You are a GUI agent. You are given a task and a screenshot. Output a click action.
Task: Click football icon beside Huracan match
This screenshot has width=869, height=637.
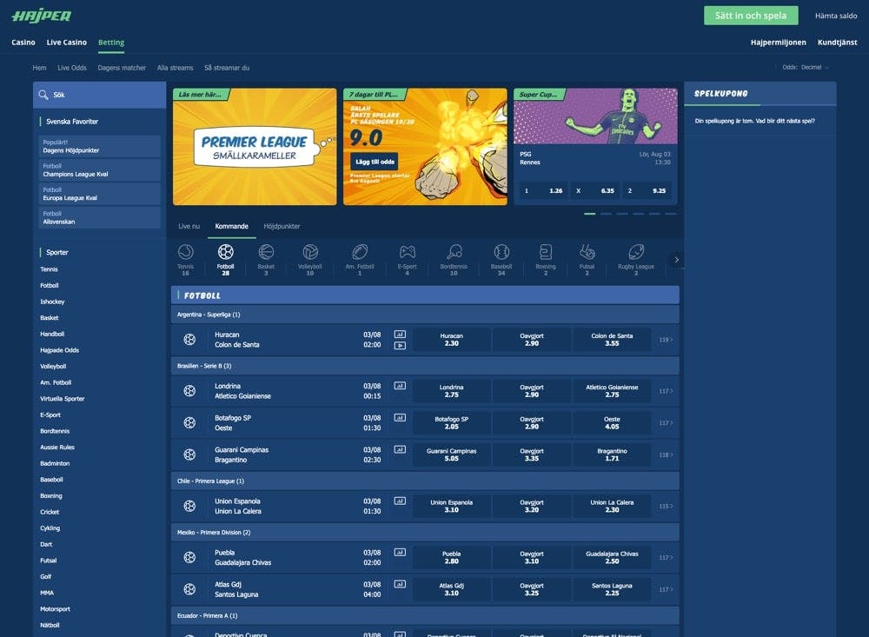[x=189, y=339]
